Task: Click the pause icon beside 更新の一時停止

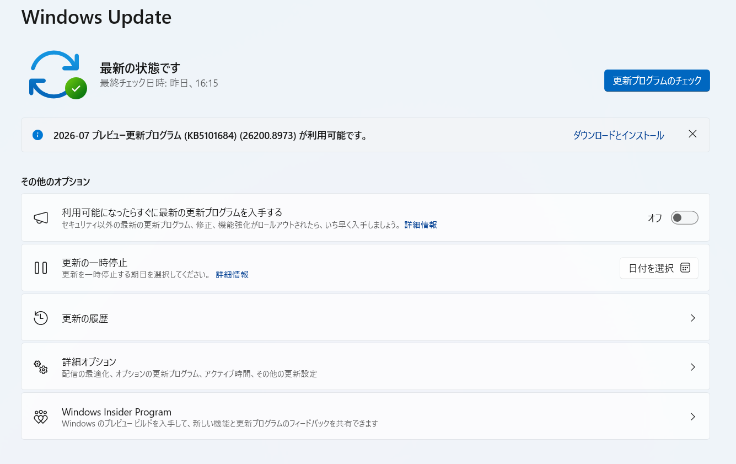Action: 41,268
